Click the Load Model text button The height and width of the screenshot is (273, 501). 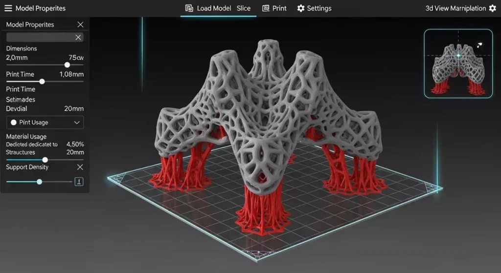pyautogui.click(x=214, y=8)
